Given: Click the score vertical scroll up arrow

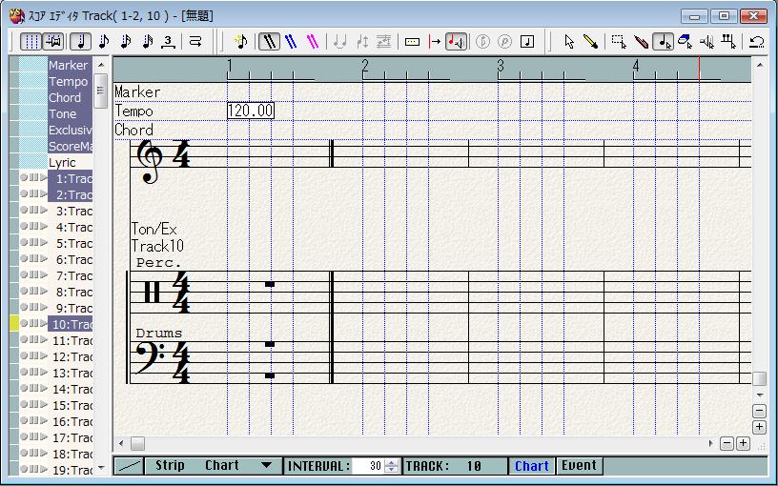Looking at the screenshot, I should [760, 65].
